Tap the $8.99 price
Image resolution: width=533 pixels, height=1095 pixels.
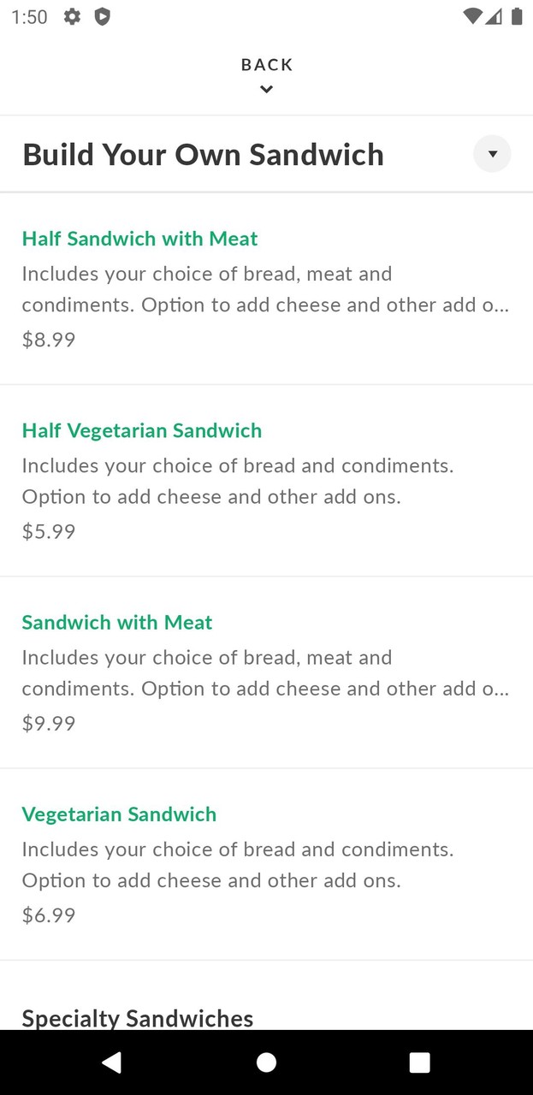[x=49, y=340]
